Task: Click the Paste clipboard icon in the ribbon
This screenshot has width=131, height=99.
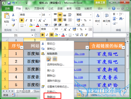Action: tap(7, 16)
